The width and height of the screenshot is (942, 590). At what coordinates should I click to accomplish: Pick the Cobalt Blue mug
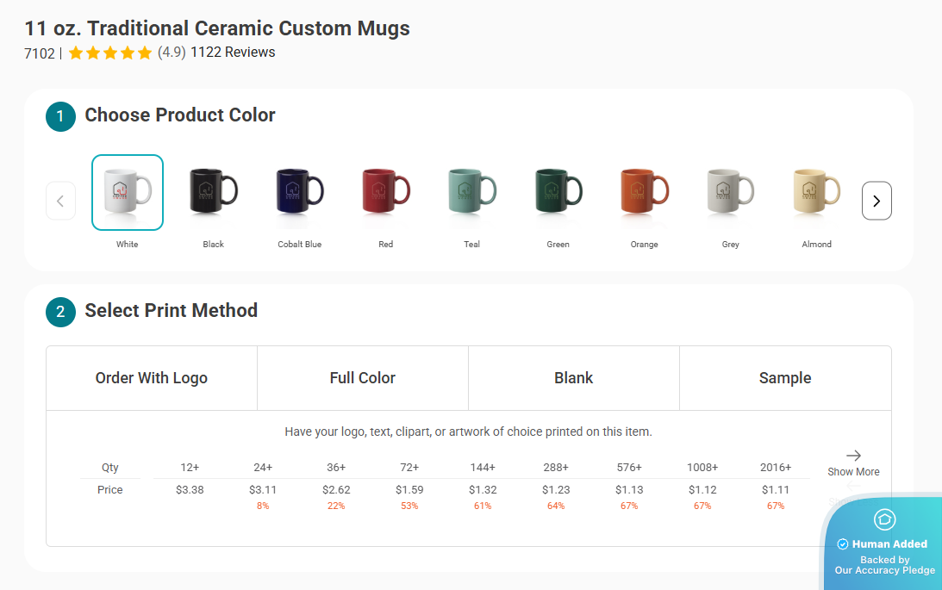(299, 191)
